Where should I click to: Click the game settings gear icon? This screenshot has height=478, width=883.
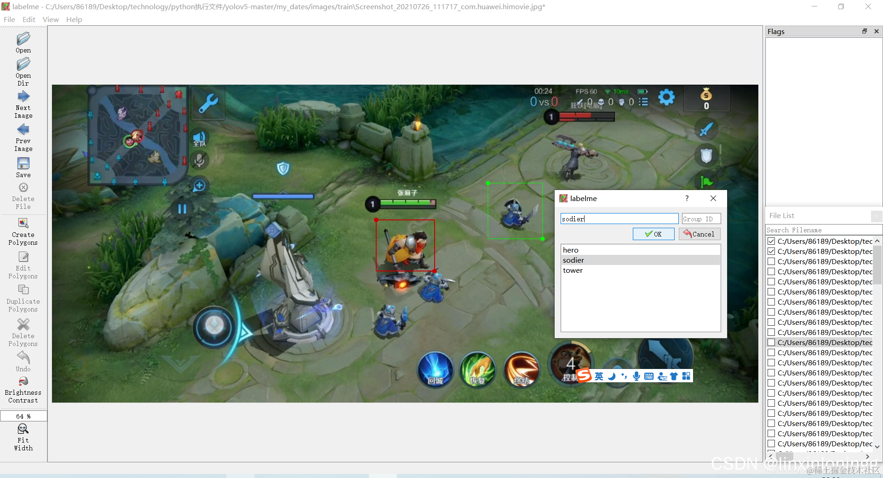tap(666, 98)
